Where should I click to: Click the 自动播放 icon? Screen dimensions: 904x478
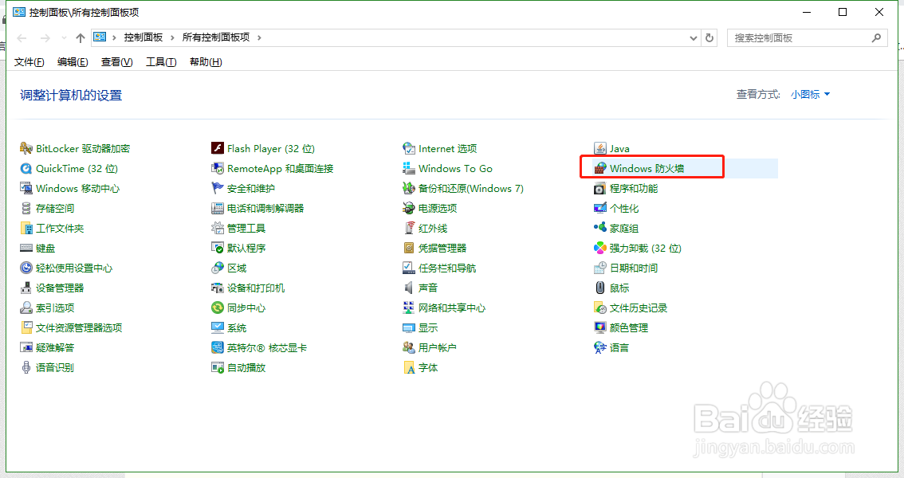[218, 367]
